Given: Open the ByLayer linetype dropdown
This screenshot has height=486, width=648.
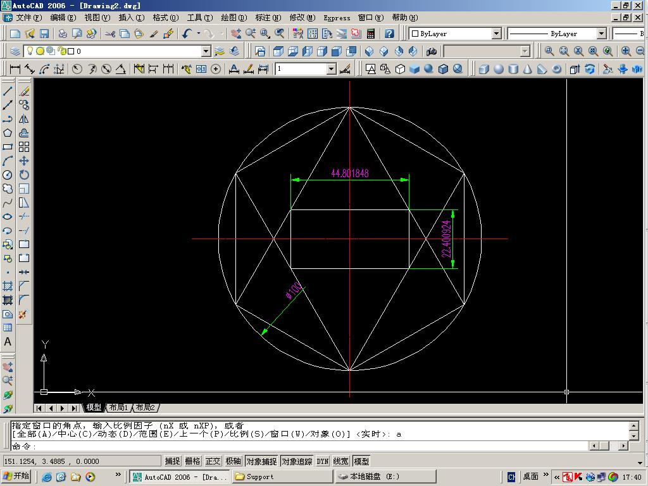Looking at the screenshot, I should pyautogui.click(x=602, y=34).
